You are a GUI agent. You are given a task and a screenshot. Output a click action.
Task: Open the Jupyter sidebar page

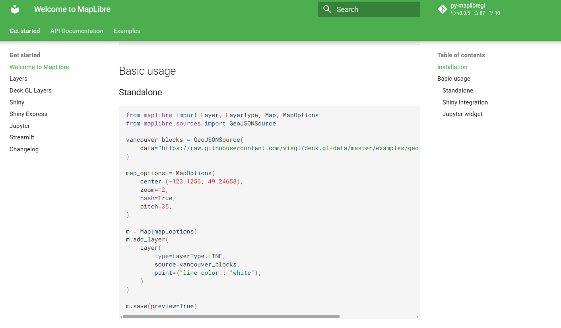point(19,126)
